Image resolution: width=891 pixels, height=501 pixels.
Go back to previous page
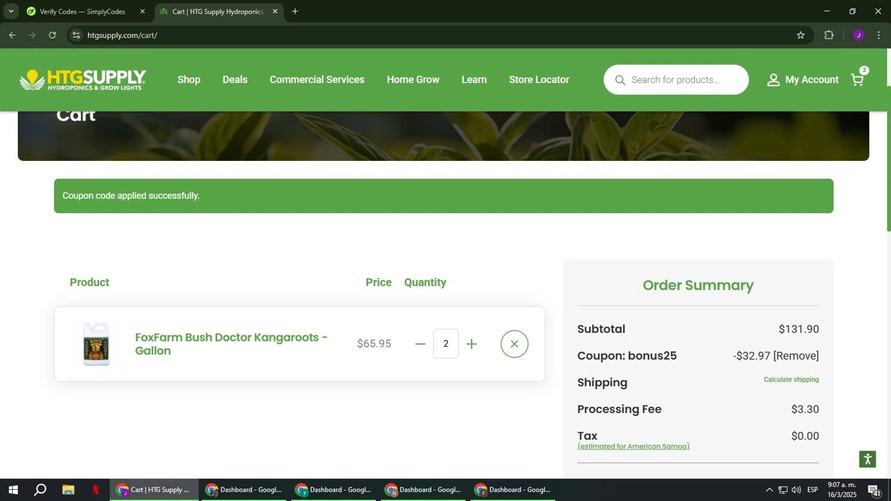[12, 36]
